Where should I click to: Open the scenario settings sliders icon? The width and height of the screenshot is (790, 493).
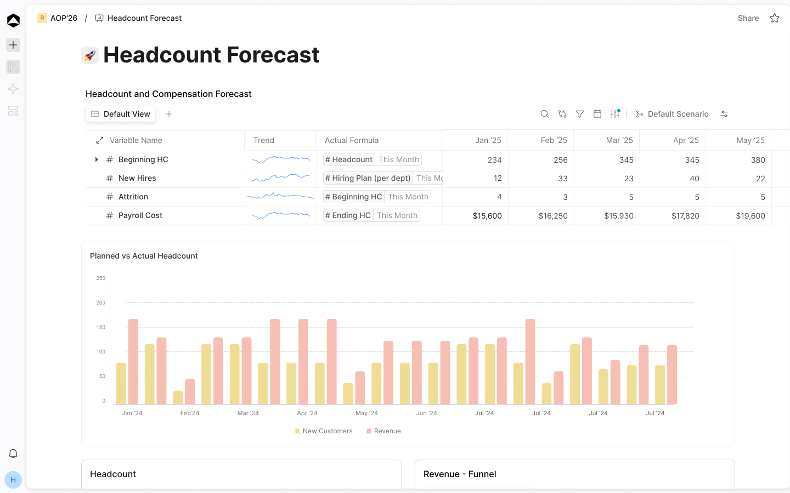pyautogui.click(x=724, y=114)
